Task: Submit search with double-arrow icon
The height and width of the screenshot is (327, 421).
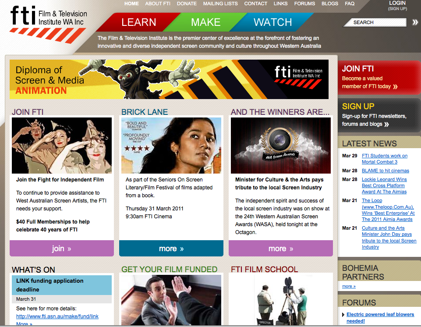Action: 415,22
